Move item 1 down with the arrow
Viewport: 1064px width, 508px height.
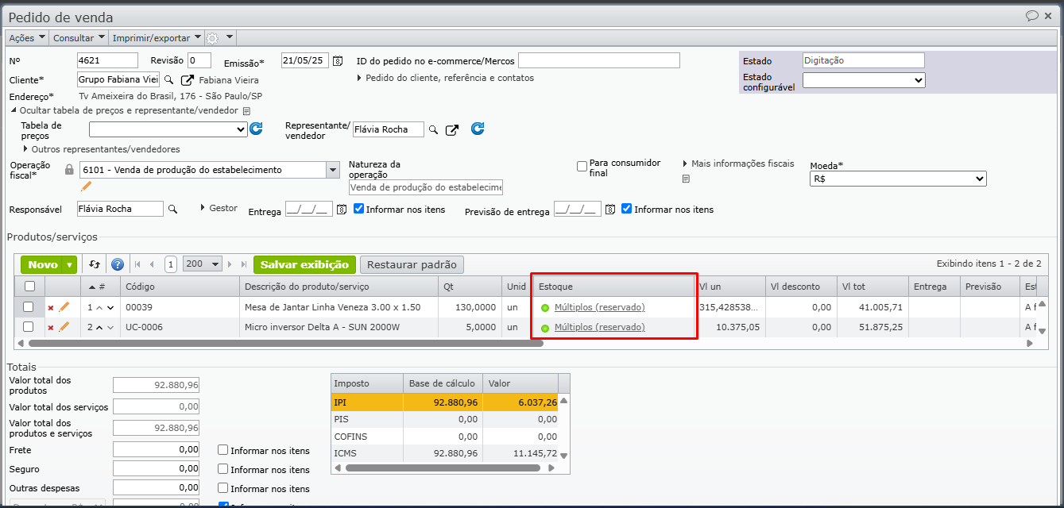pos(110,307)
